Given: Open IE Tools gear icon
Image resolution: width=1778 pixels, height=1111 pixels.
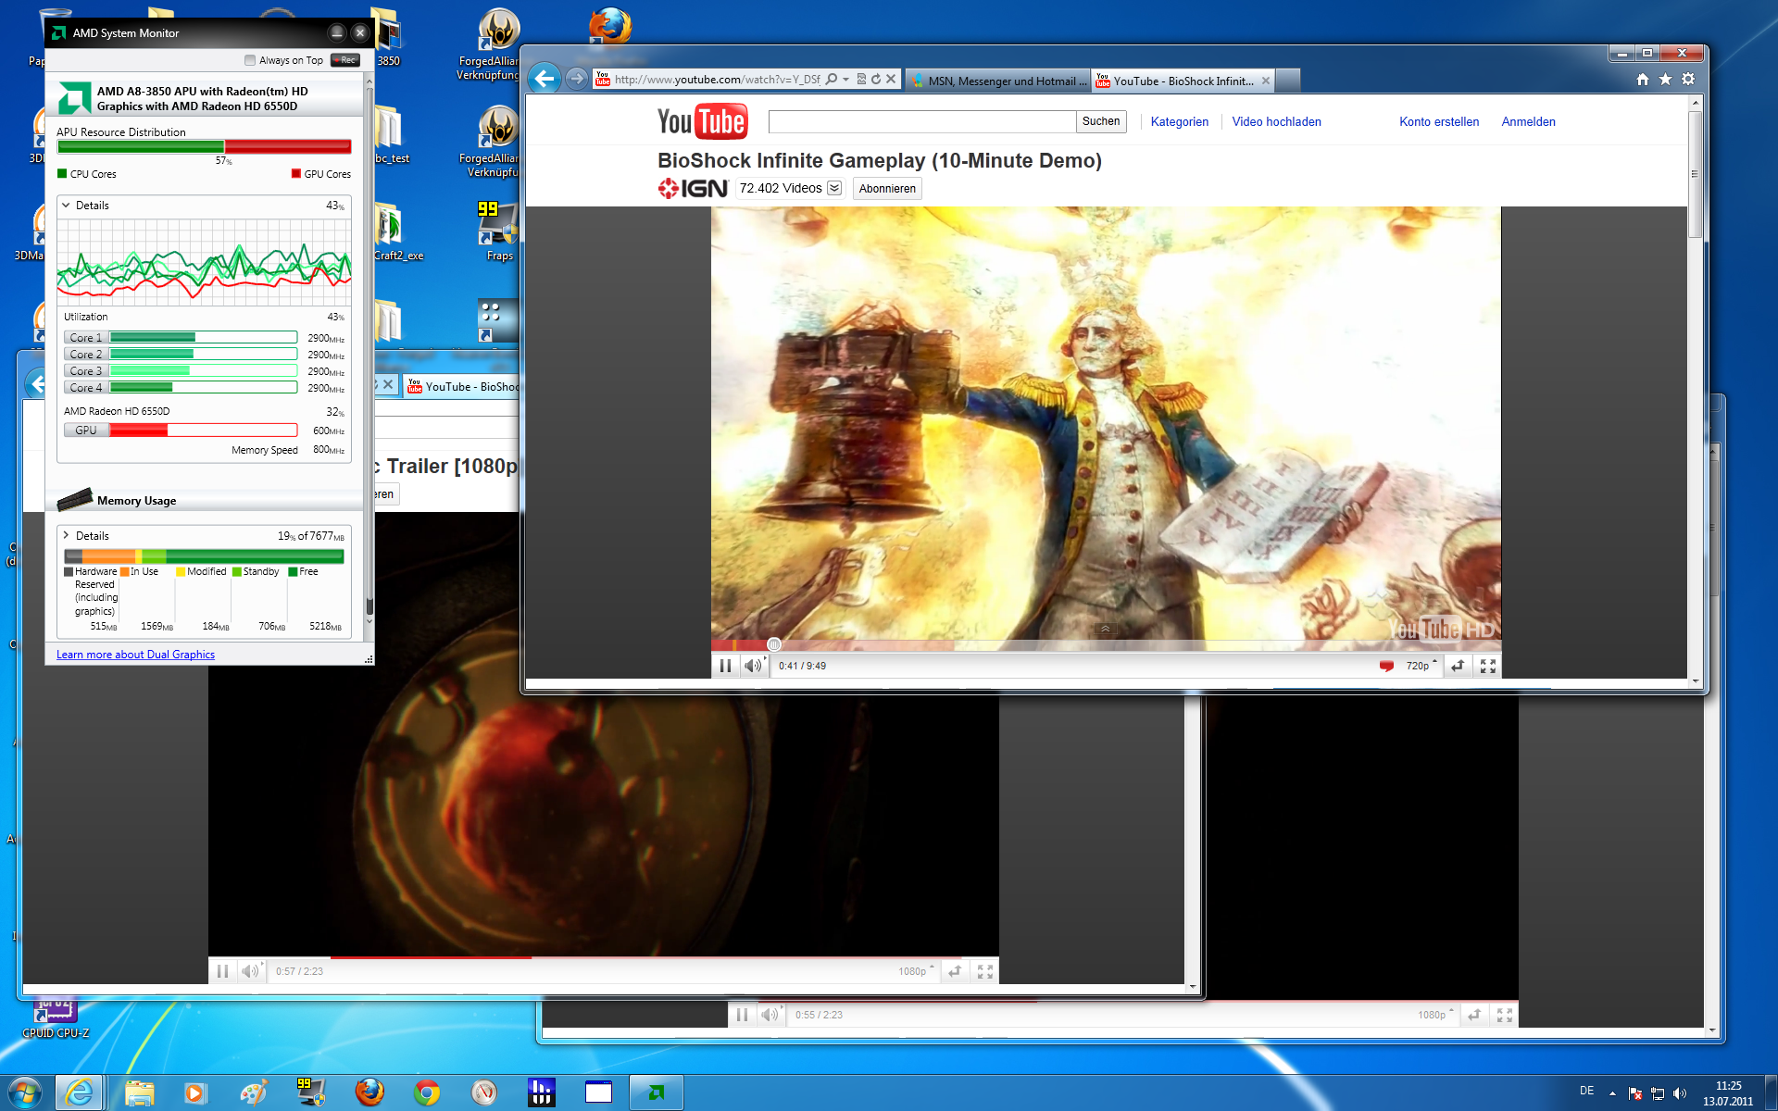Looking at the screenshot, I should click(x=1688, y=80).
